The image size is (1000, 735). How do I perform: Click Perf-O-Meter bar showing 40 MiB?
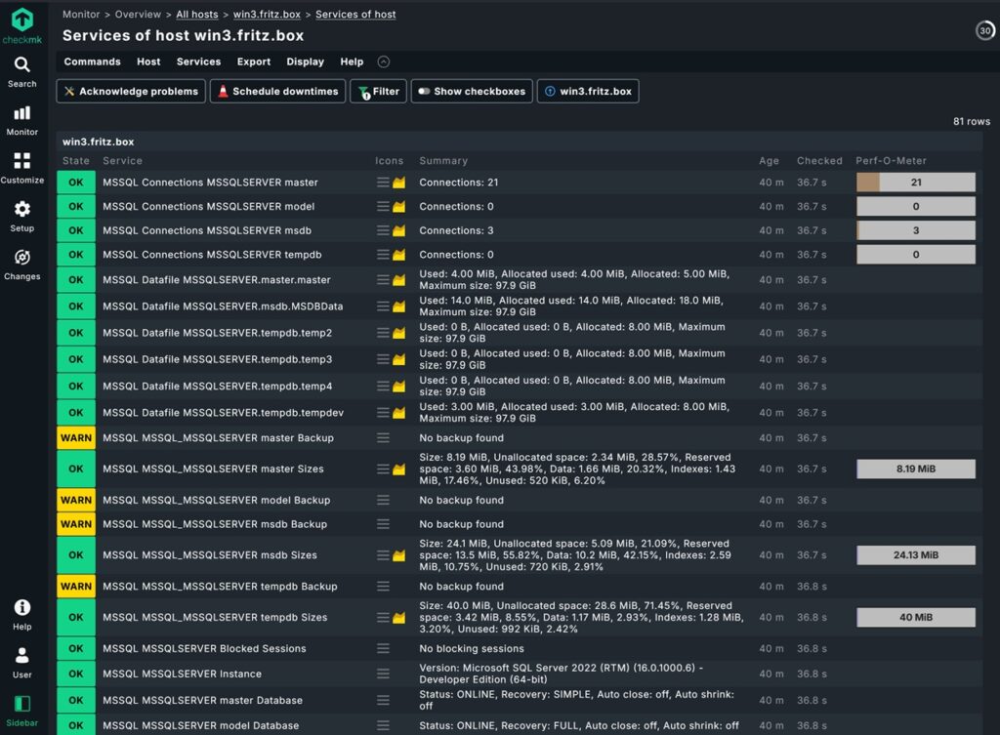tap(916, 618)
